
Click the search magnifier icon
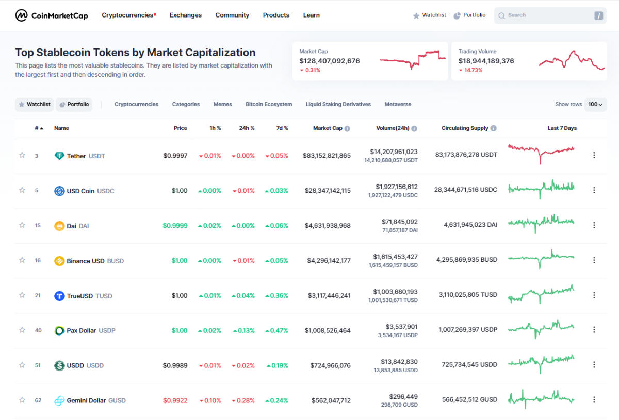[501, 15]
